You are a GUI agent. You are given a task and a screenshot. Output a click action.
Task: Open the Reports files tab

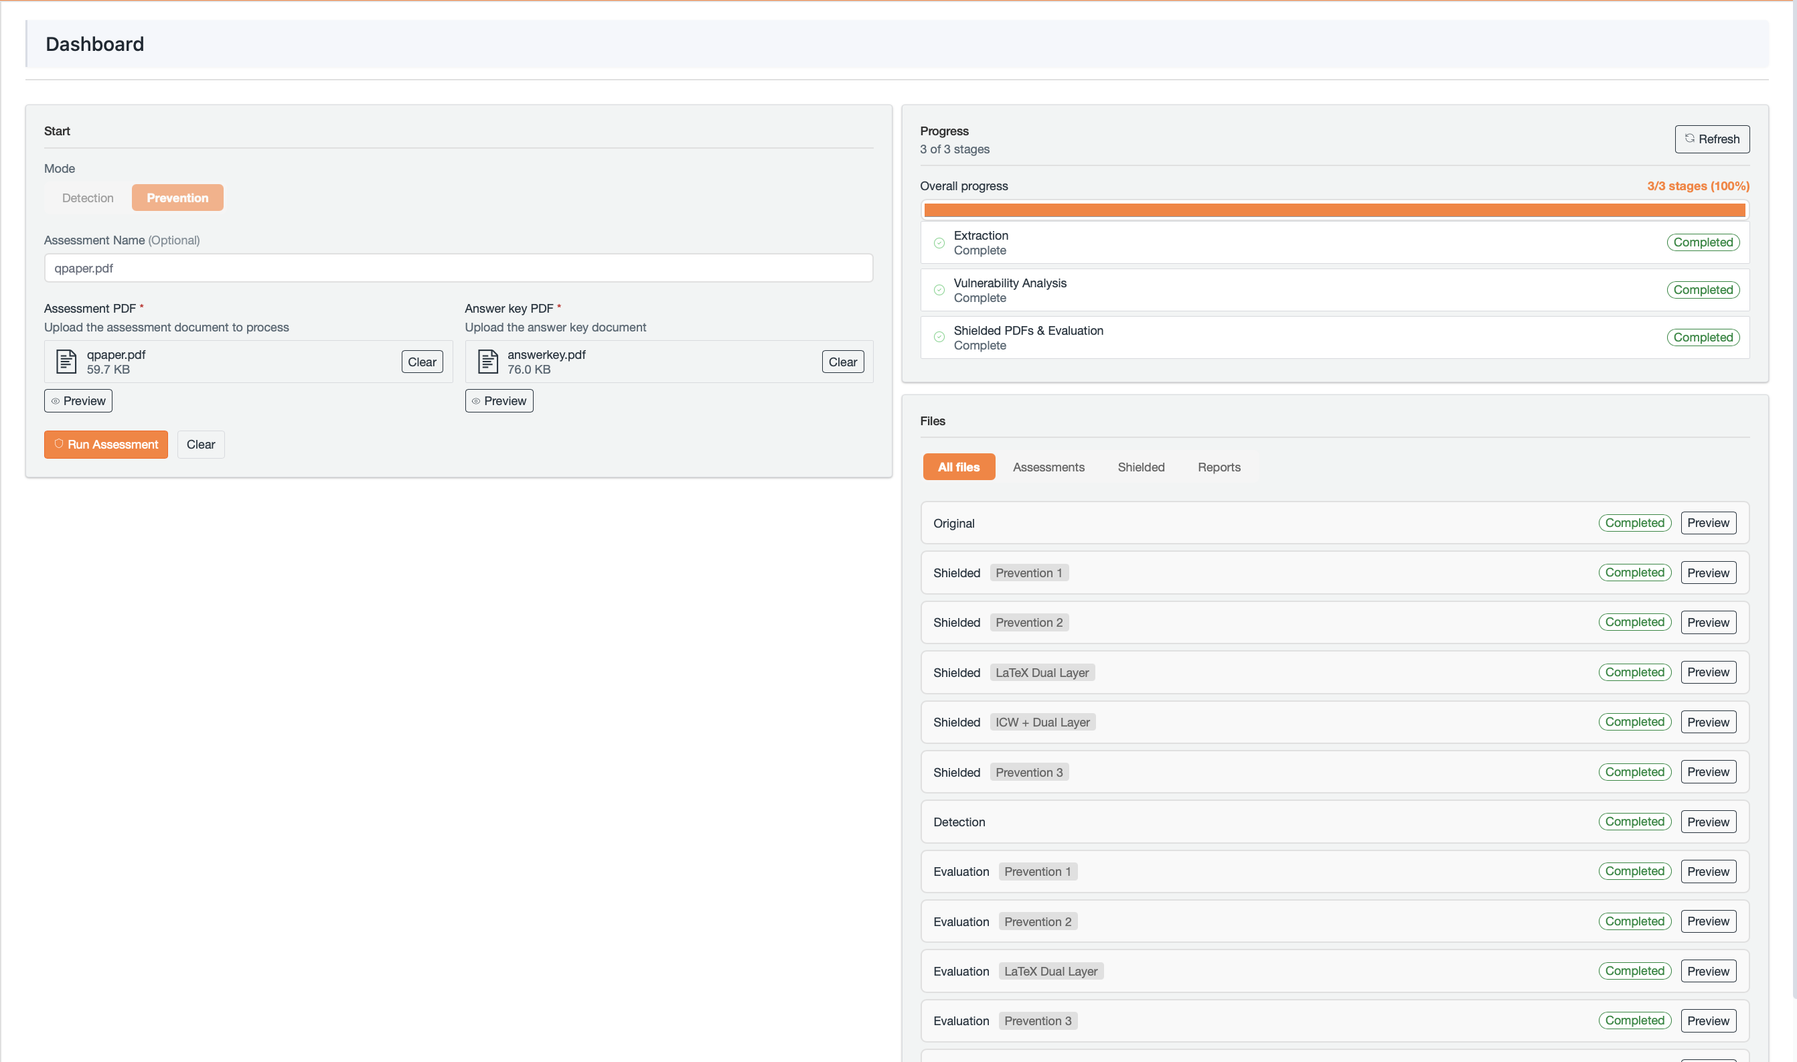pos(1219,467)
